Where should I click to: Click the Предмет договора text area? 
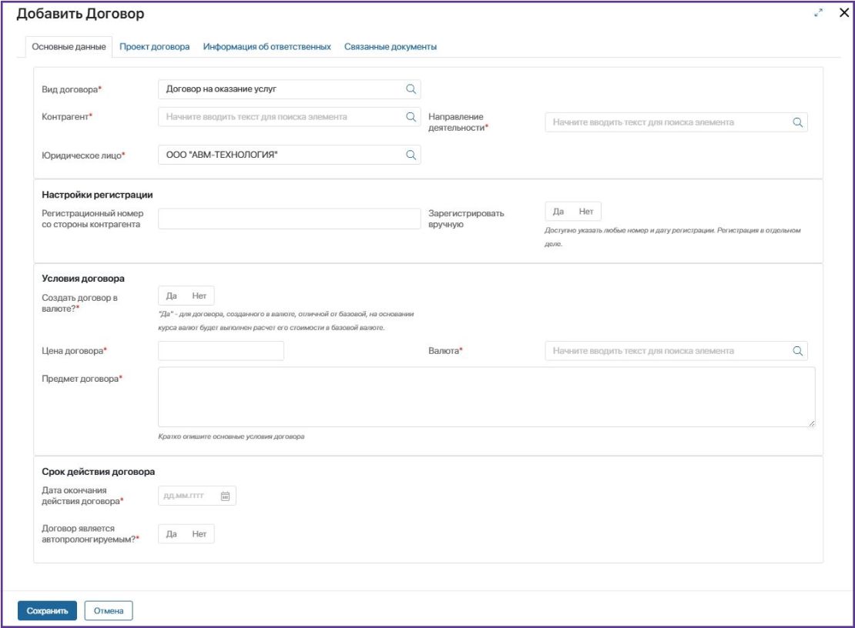tap(486, 396)
